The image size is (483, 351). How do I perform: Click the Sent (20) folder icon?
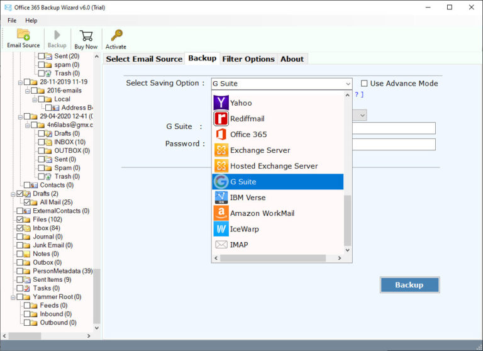click(48, 56)
